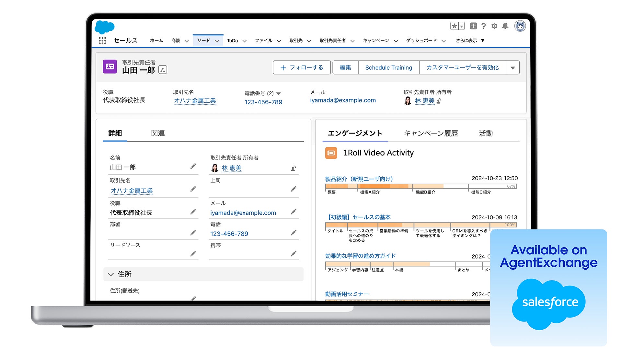Open the リード tab dropdown chevron
The height and width of the screenshot is (350, 622).
[217, 41]
